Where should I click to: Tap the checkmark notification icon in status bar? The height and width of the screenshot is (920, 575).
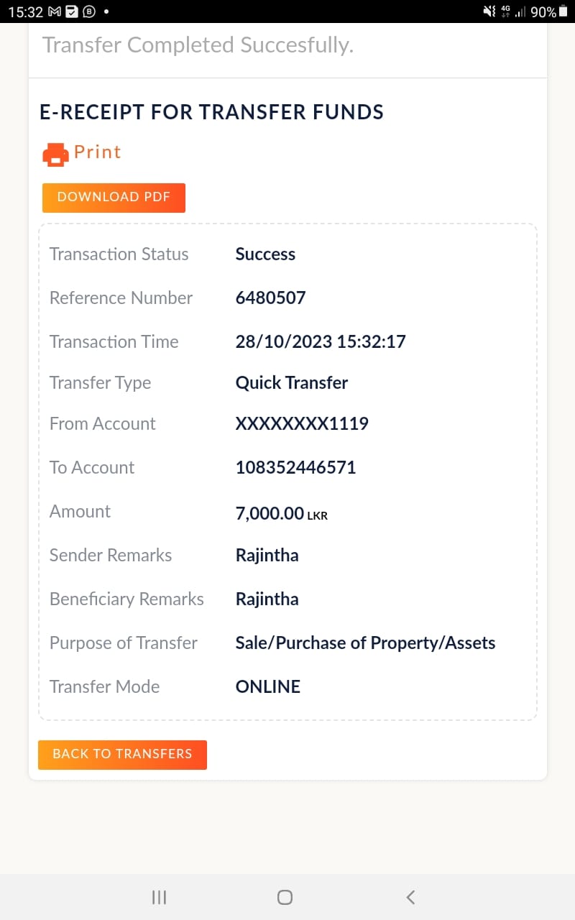pos(72,11)
